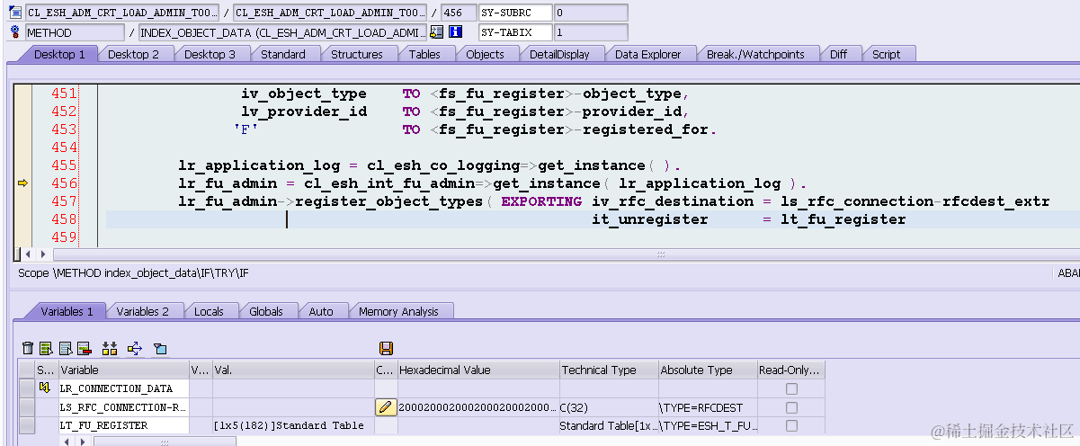Click line number field showing 456
Image resolution: width=1080 pixels, height=446 pixels.
(459, 13)
